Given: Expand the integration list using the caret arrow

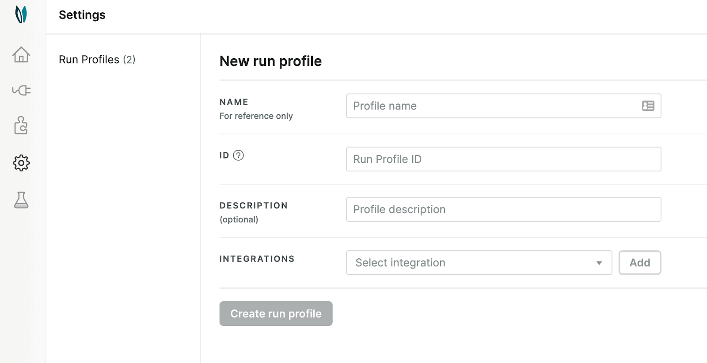Looking at the screenshot, I should [599, 263].
